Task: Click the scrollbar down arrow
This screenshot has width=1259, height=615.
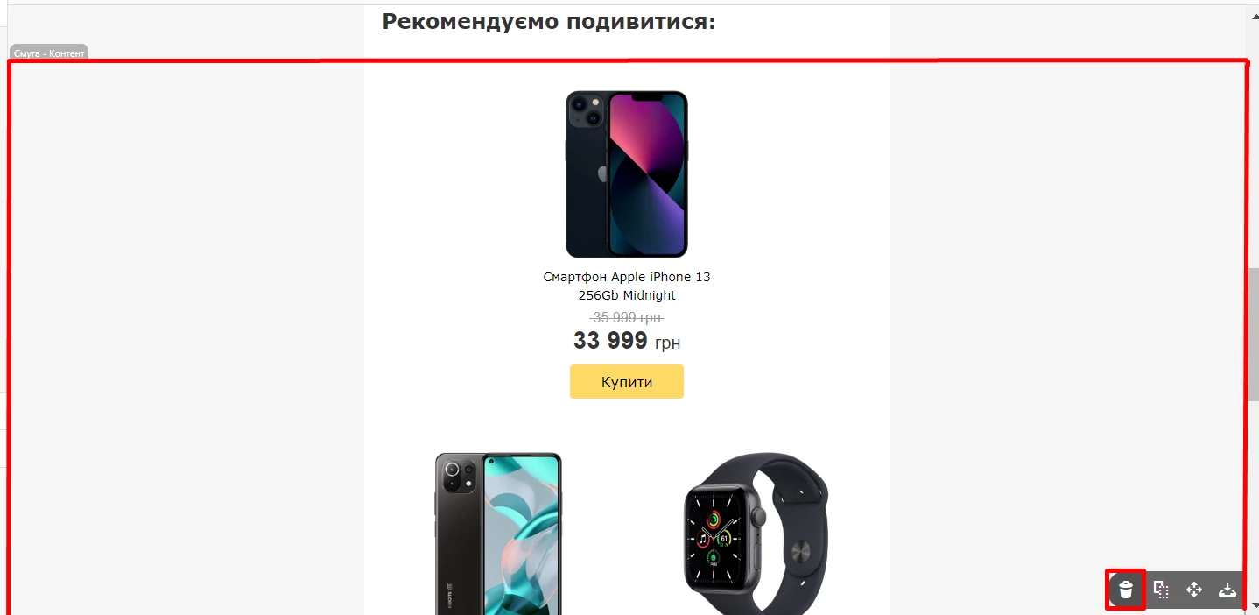Action: click(1253, 606)
